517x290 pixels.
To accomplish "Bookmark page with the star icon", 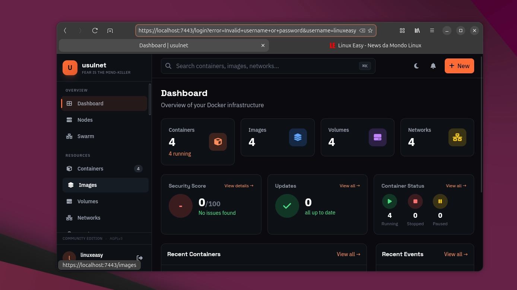I will click(370, 31).
